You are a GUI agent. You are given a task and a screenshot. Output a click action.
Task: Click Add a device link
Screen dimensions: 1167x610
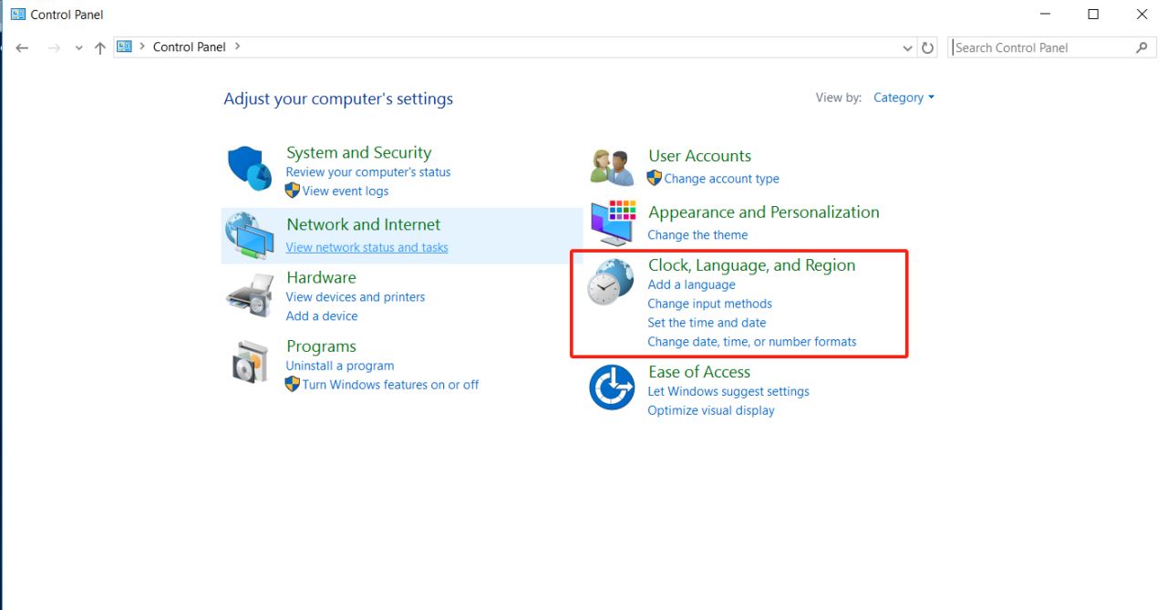coord(322,315)
